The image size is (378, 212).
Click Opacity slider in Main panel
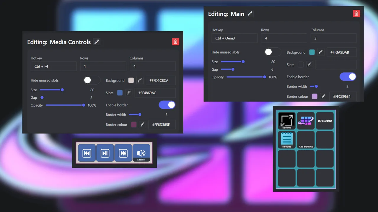246,77
